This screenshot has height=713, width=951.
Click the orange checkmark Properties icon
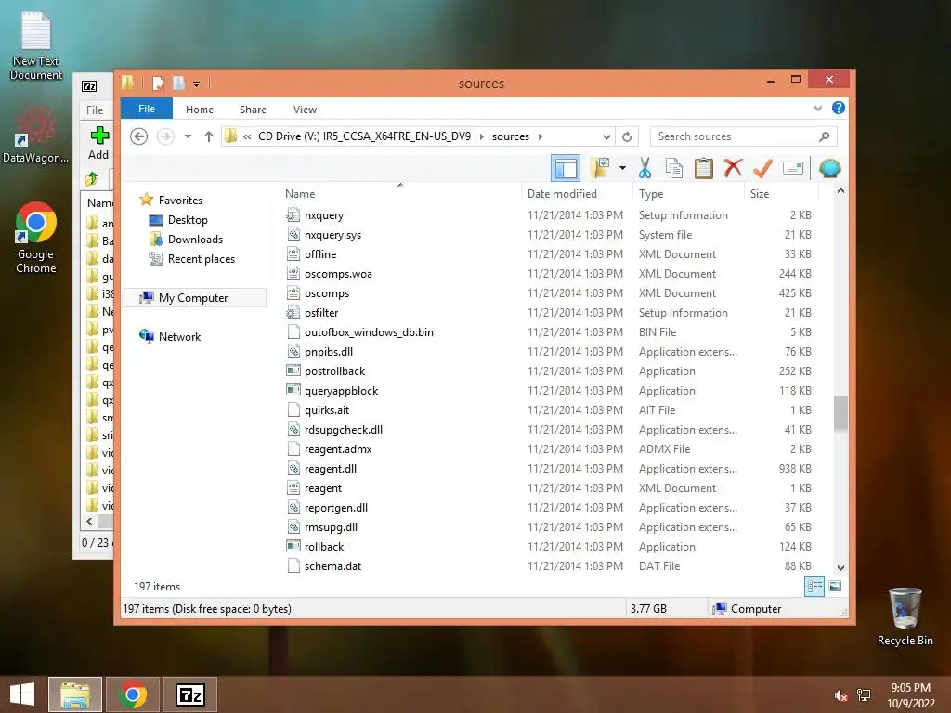[762, 168]
